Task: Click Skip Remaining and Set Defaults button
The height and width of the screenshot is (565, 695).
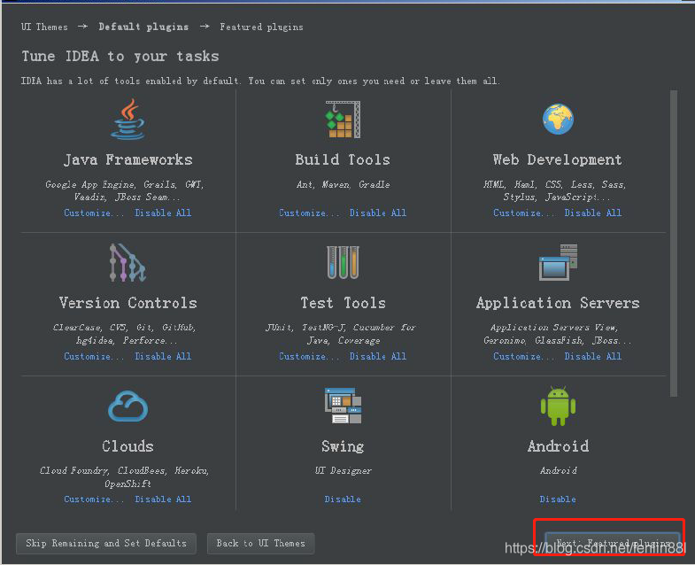Action: (106, 543)
